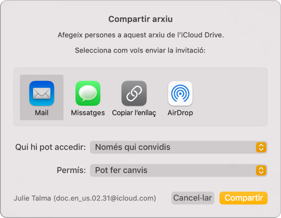
Task: Click the Copiar l'enllaç chain icon
Action: 134,93
